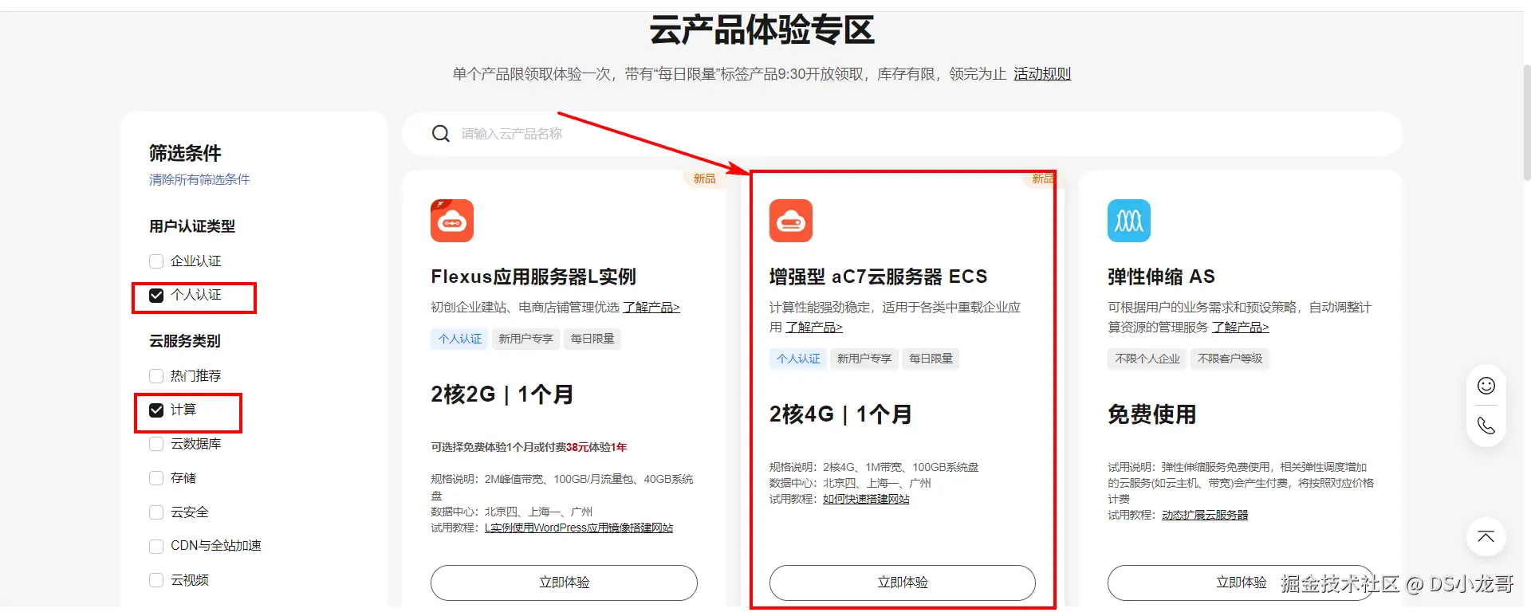The height and width of the screenshot is (612, 1531).
Task: Click the product name search field
Action: click(x=903, y=134)
